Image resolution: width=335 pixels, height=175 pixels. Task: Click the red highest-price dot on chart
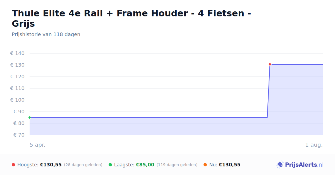point(270,64)
